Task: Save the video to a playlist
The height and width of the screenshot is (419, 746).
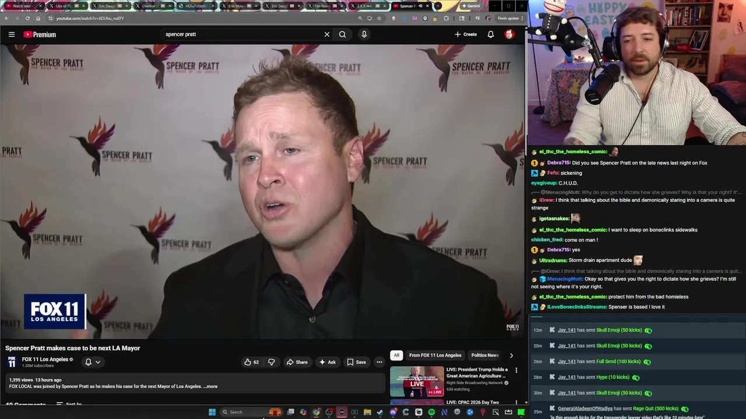Action: (357, 362)
